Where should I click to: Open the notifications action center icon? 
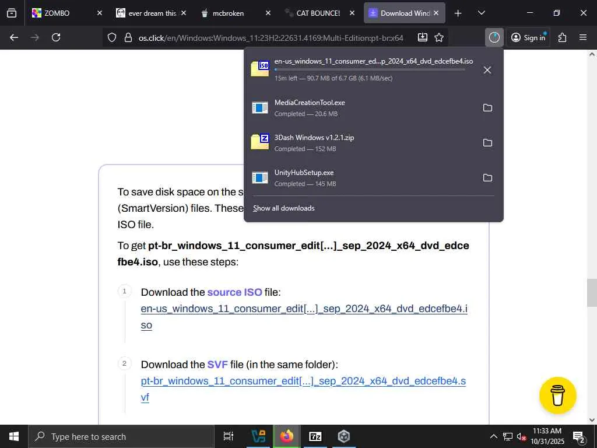tap(579, 436)
